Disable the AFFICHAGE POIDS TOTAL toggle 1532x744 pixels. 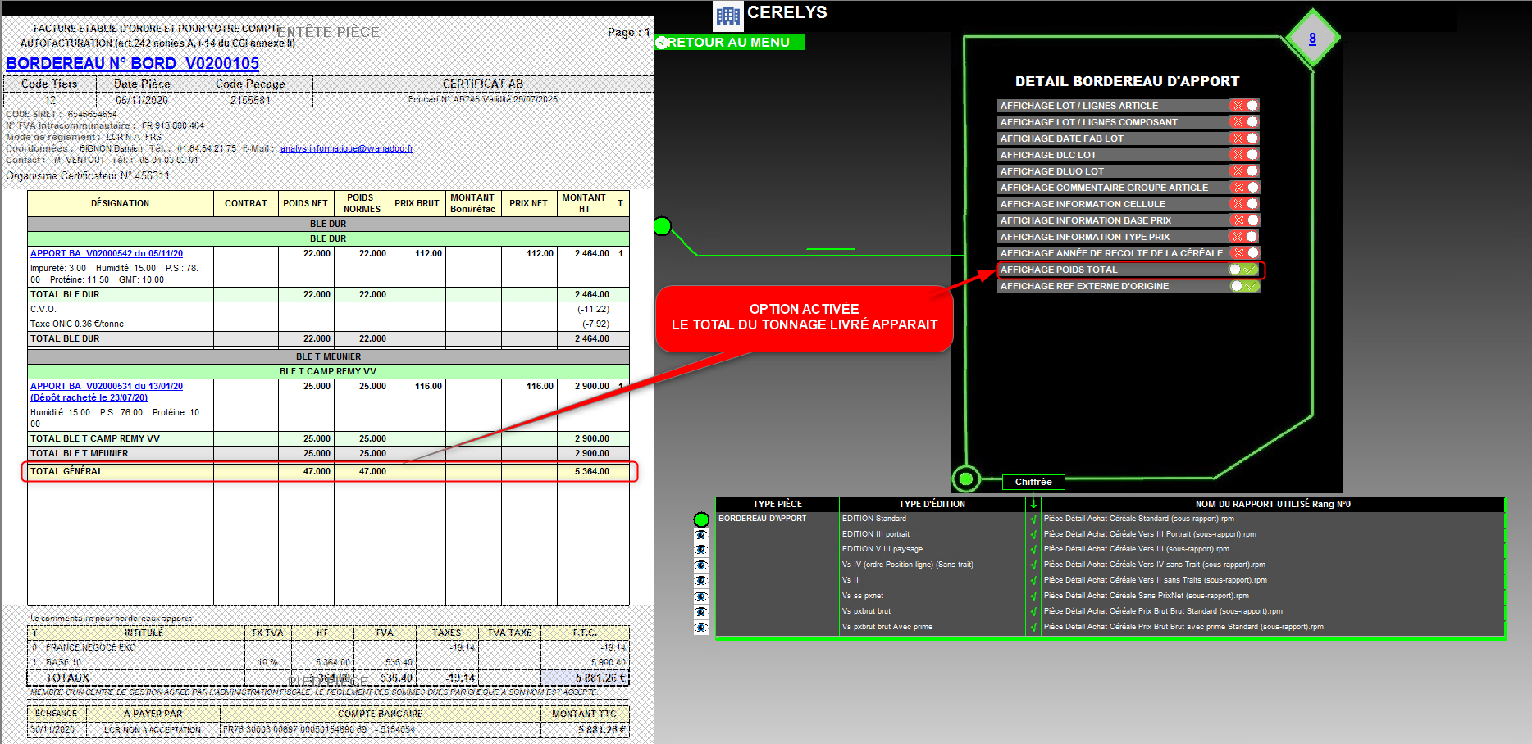click(1243, 270)
